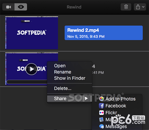Click the Add to Photos icon
Screen dimensions: 149x130
coord(101,99)
